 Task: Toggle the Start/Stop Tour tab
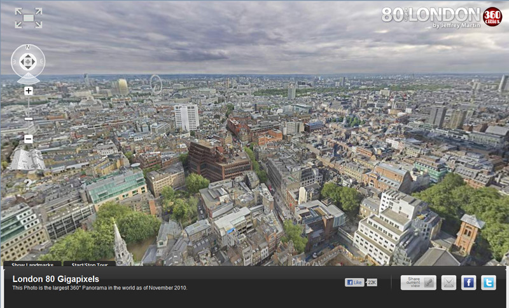(89, 264)
